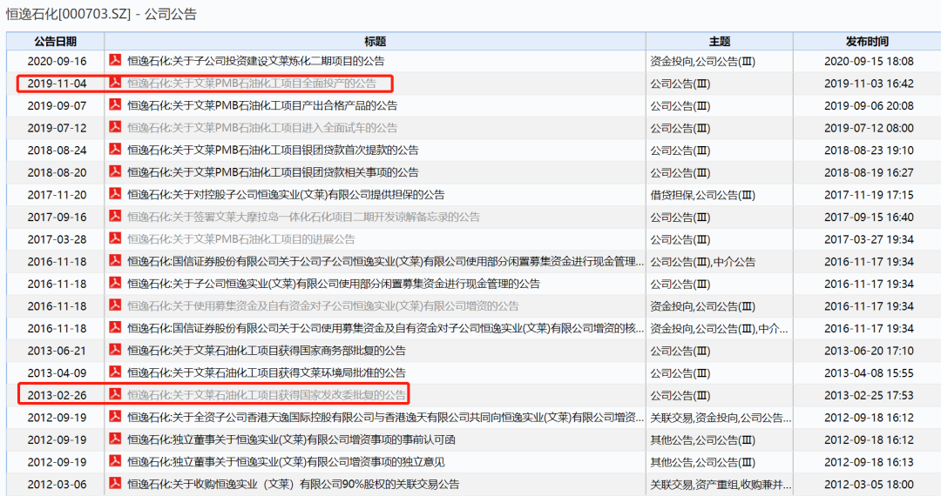Click topic cell 关联交易,资产重组,收购兼并
Viewport: 941px width, 496px height.
pyautogui.click(x=721, y=484)
